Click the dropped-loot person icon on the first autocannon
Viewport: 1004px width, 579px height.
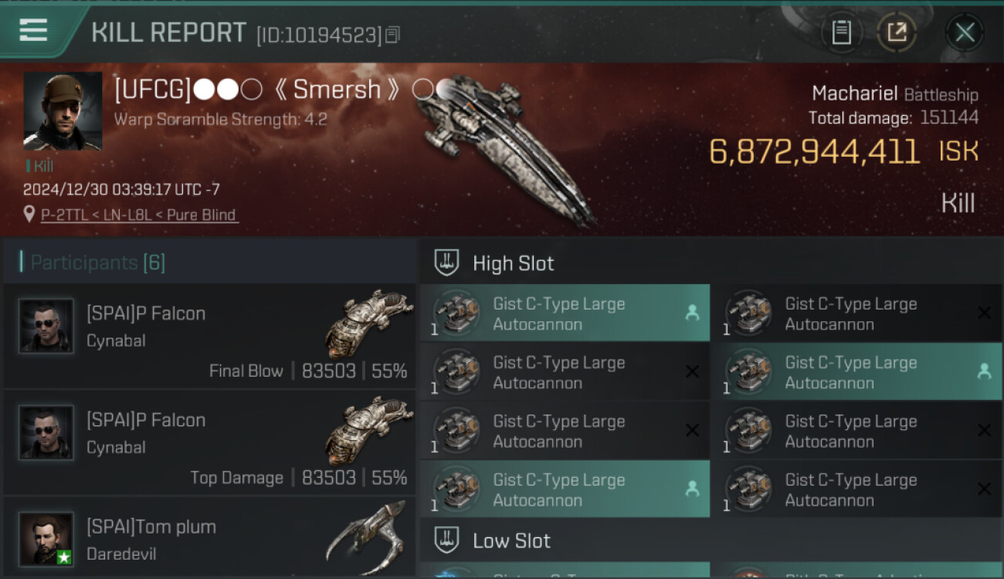(x=692, y=313)
